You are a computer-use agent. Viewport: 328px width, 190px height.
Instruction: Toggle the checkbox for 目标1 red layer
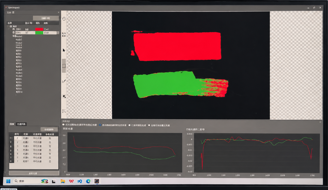(14, 29)
